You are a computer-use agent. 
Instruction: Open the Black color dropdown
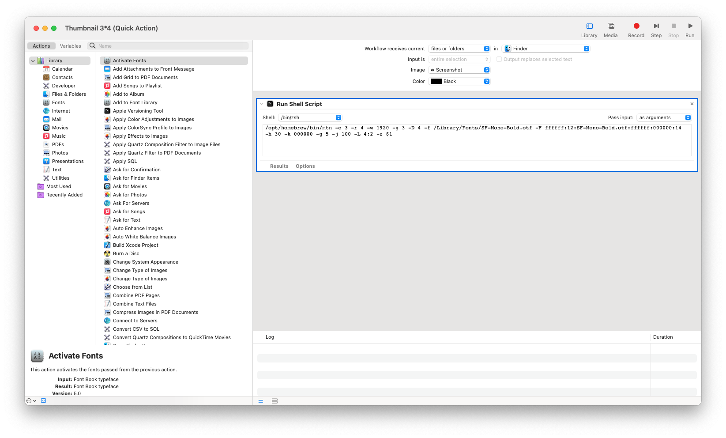pyautogui.click(x=459, y=81)
